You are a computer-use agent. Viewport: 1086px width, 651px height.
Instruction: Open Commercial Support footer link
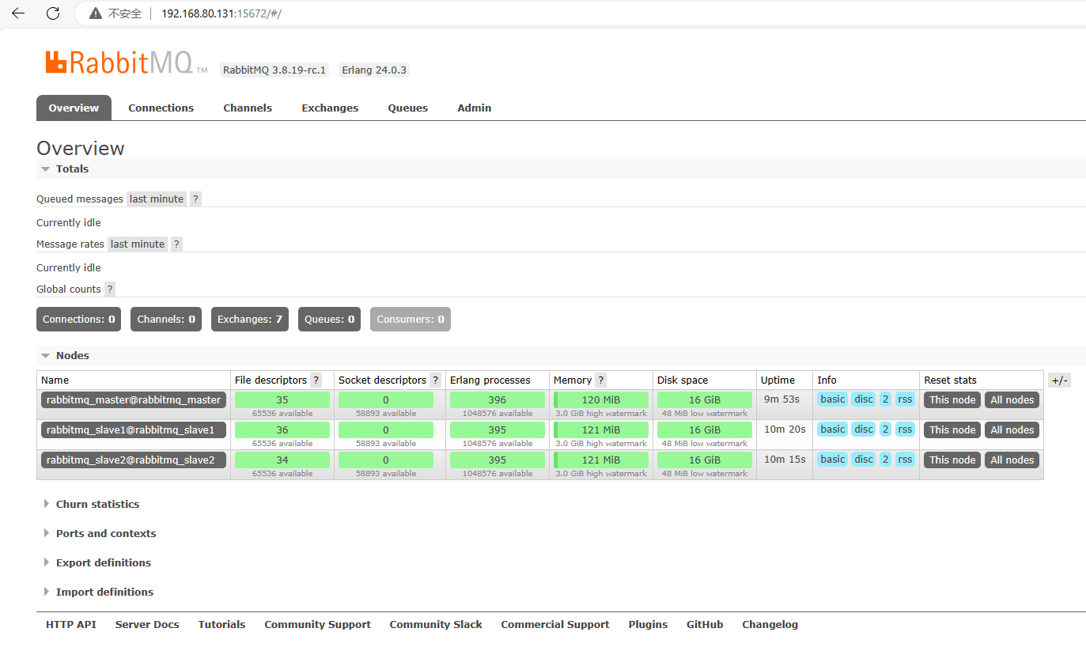[x=555, y=625]
